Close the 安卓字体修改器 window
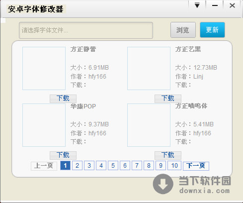 tap(232, 5)
